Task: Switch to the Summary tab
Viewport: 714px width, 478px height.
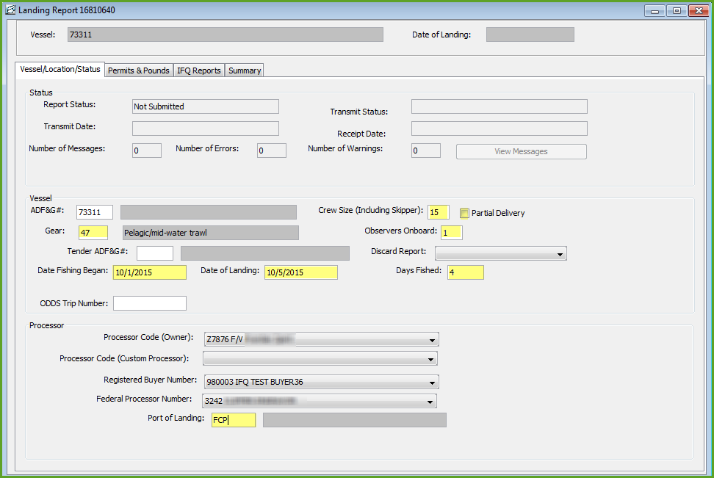Action: click(x=244, y=70)
